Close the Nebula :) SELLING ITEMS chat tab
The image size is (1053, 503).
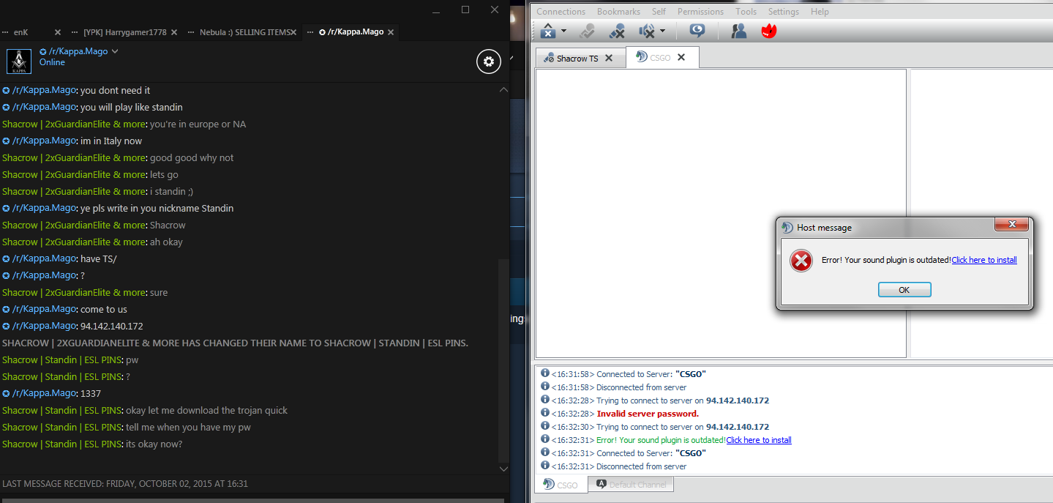[x=294, y=32]
